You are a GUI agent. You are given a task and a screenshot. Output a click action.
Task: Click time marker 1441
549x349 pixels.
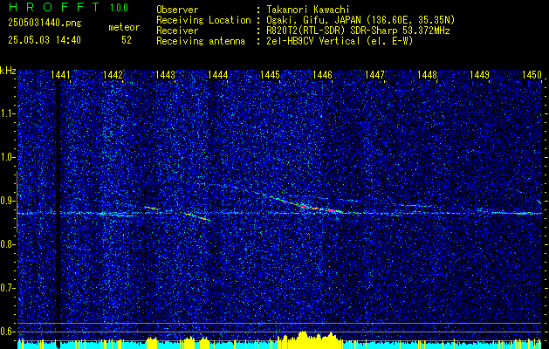60,74
